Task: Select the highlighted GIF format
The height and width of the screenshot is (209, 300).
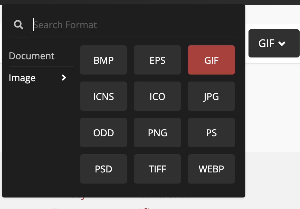Action: click(211, 60)
